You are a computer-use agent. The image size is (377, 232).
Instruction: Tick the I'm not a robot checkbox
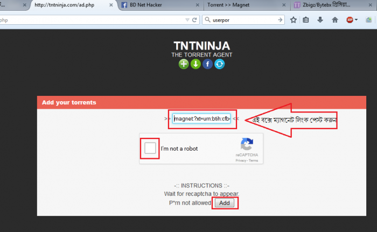click(150, 148)
